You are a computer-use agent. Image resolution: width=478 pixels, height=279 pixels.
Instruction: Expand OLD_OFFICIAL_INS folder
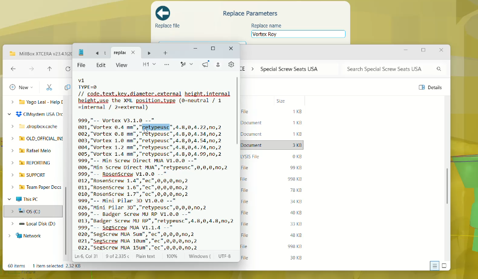(x=13, y=138)
